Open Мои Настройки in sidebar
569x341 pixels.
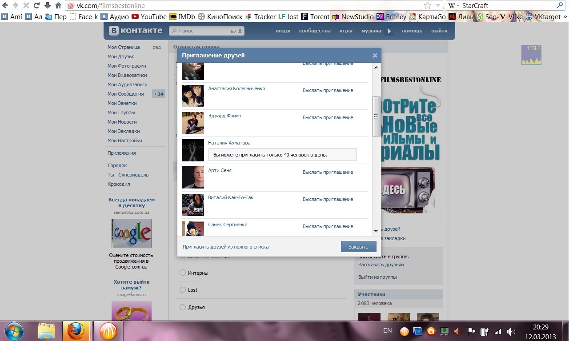click(x=125, y=140)
